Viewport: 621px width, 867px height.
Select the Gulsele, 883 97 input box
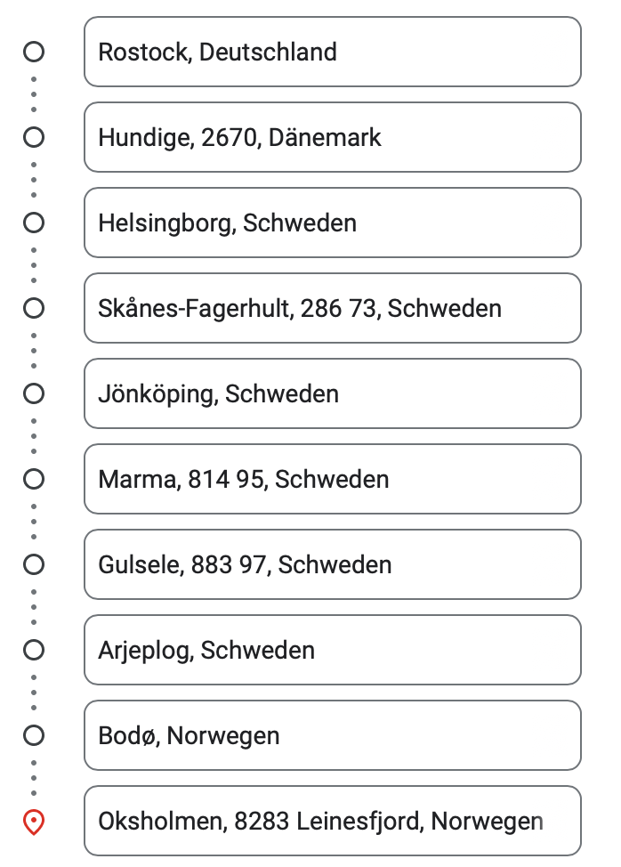click(x=333, y=564)
